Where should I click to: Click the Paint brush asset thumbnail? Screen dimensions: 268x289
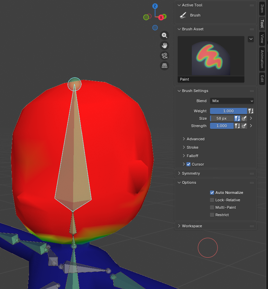211,56
